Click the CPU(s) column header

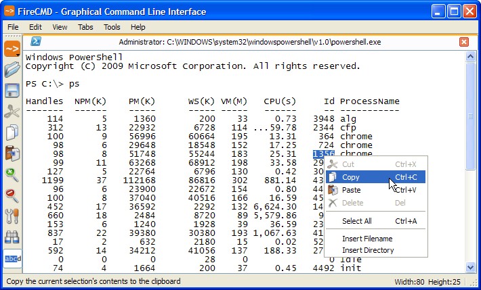point(280,101)
